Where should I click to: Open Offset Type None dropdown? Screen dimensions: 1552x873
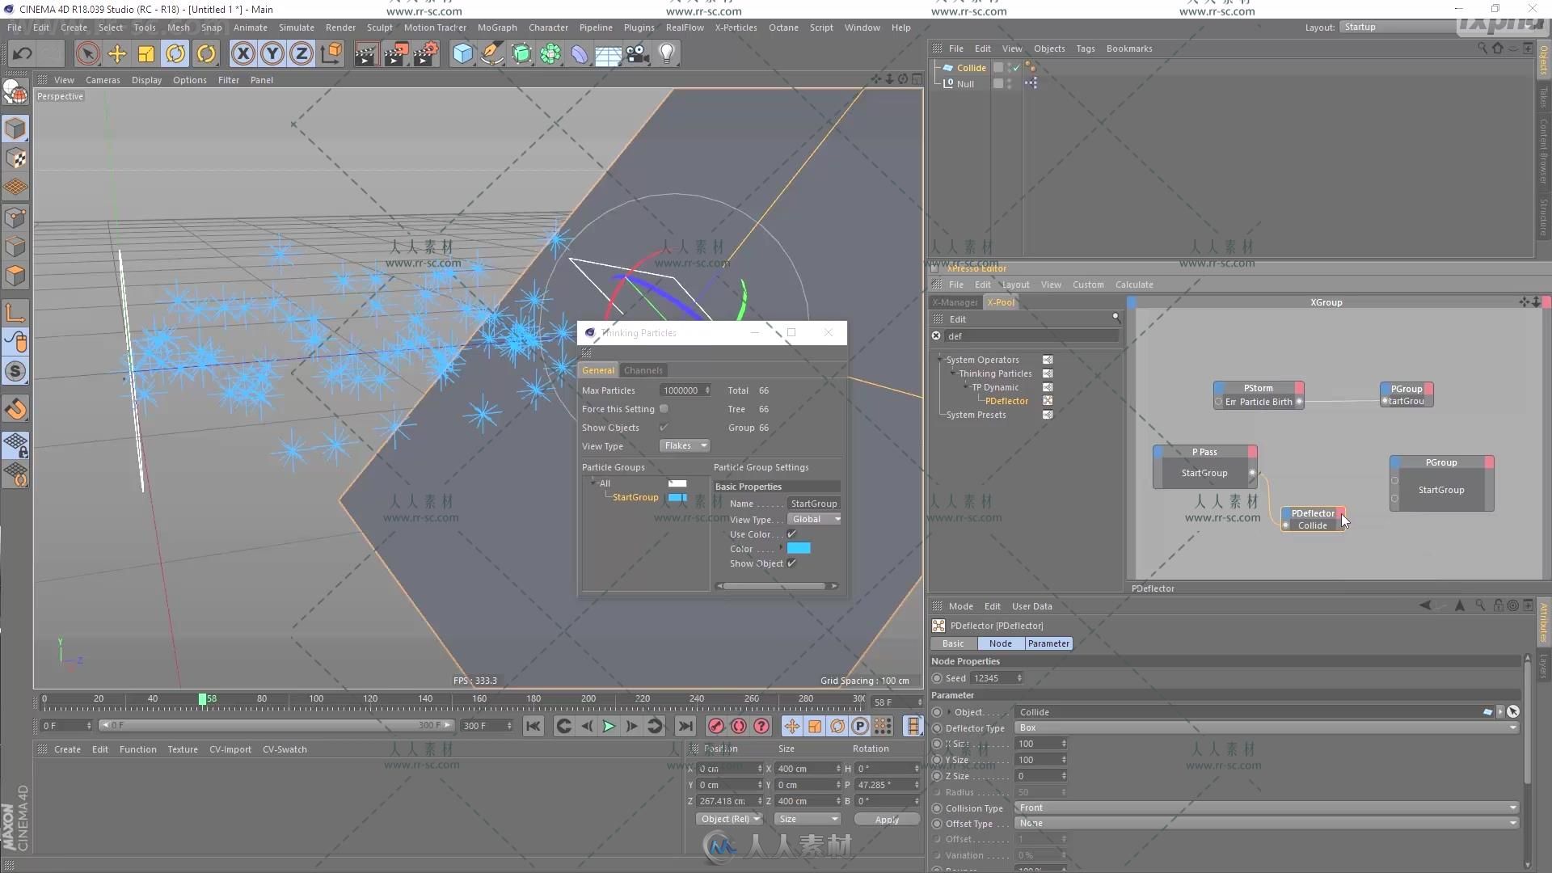(x=1267, y=823)
